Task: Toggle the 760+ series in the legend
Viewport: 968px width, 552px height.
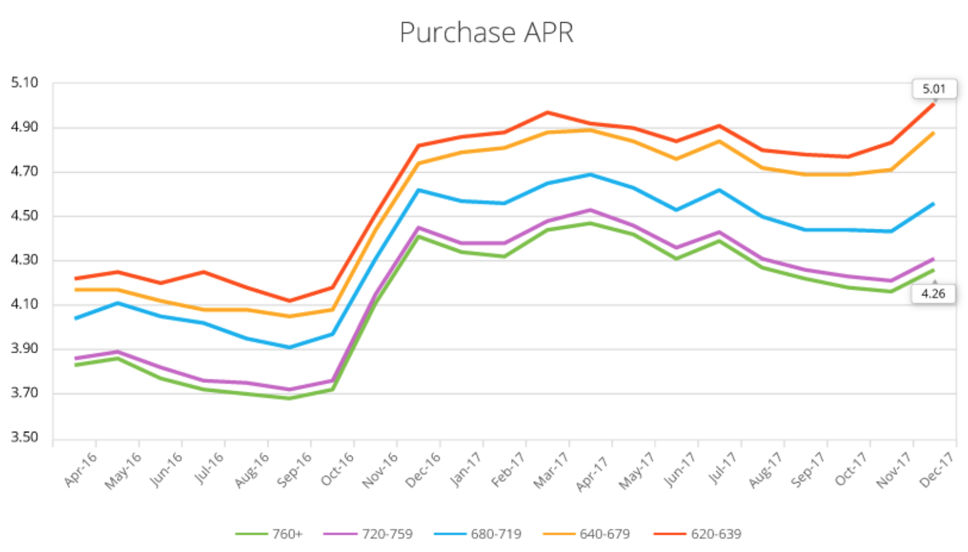Action: coord(287,534)
